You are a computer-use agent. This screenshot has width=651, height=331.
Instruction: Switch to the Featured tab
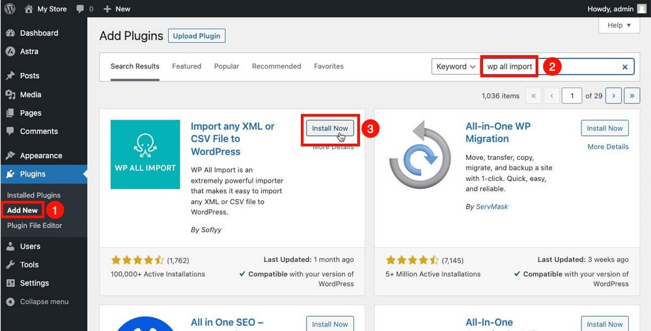(x=186, y=66)
